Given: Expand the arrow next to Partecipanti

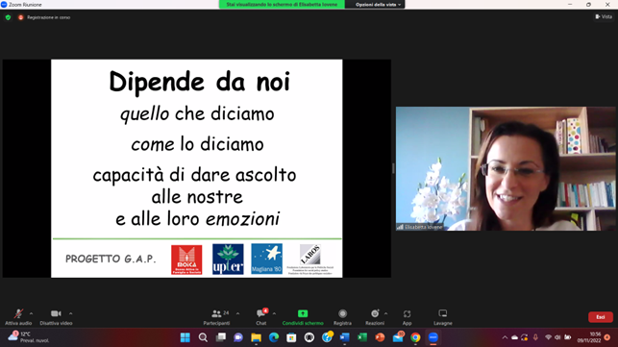Looking at the screenshot, I should click(237, 313).
